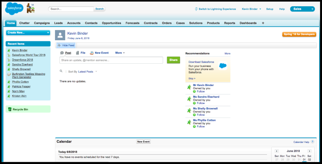Go to the Leads tab

click(x=58, y=23)
